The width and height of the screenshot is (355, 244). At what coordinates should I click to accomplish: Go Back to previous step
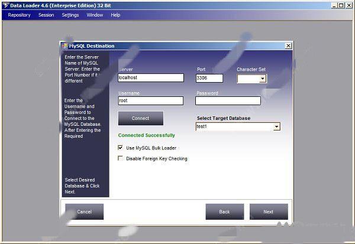(224, 212)
